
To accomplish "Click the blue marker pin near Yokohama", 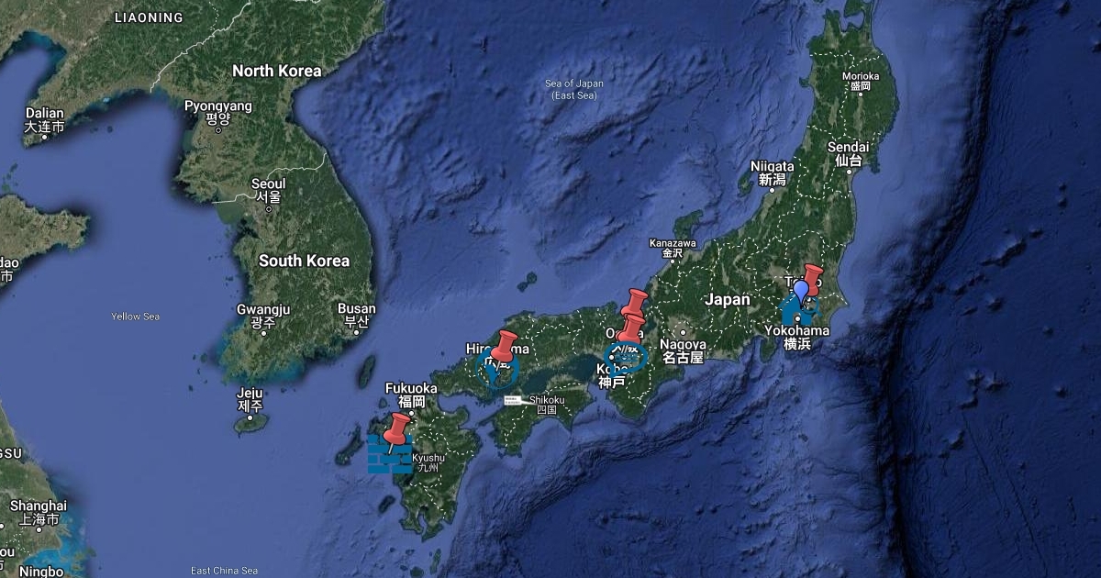I will [x=800, y=292].
